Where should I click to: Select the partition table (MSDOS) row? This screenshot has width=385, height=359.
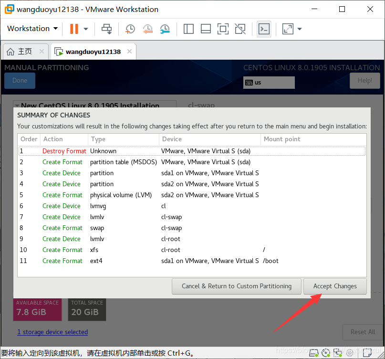point(192,162)
